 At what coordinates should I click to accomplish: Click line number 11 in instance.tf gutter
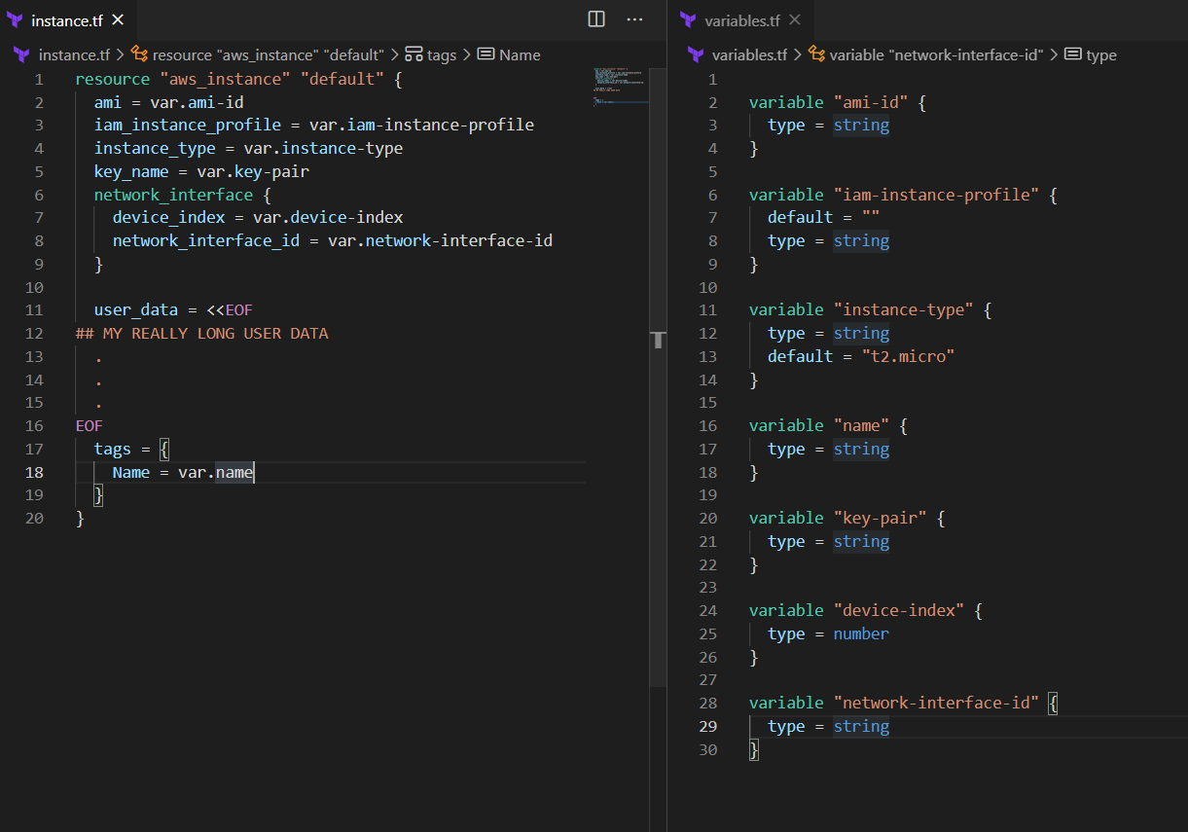click(35, 310)
